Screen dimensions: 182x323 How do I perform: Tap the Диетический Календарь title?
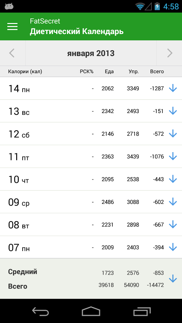(77, 32)
